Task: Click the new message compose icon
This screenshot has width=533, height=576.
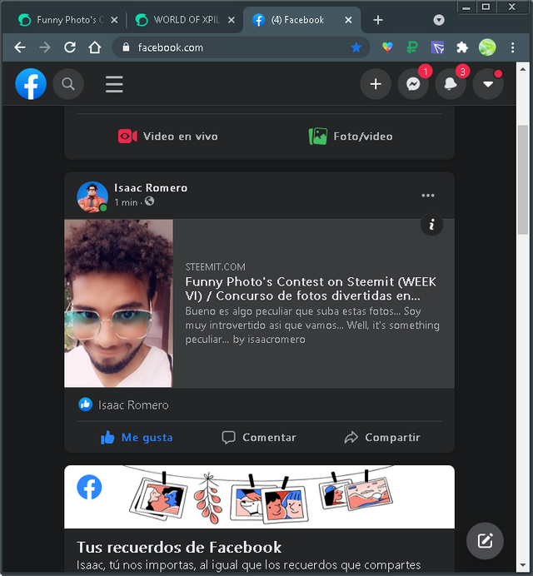Action: click(x=485, y=540)
